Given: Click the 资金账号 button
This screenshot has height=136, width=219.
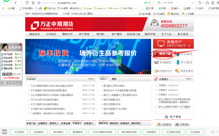Looking at the screenshot, I should click(x=165, y=124).
